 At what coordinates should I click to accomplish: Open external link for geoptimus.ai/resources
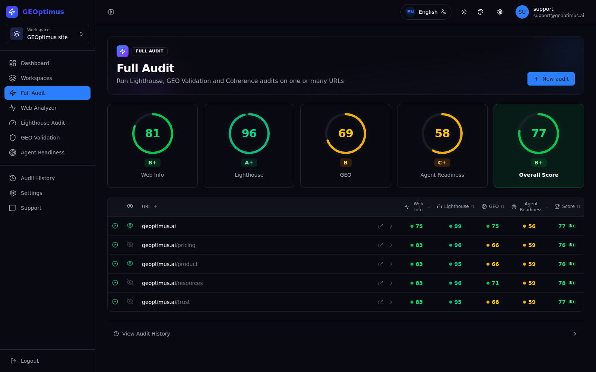(381, 283)
